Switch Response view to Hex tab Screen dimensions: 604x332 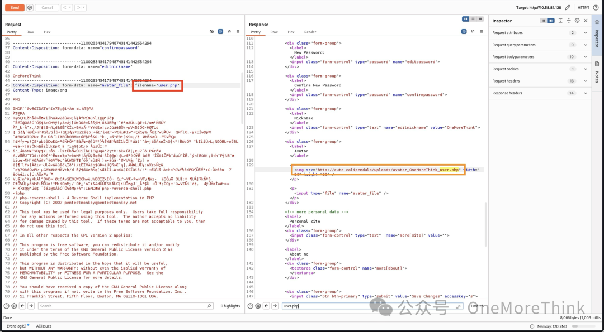coord(291,32)
